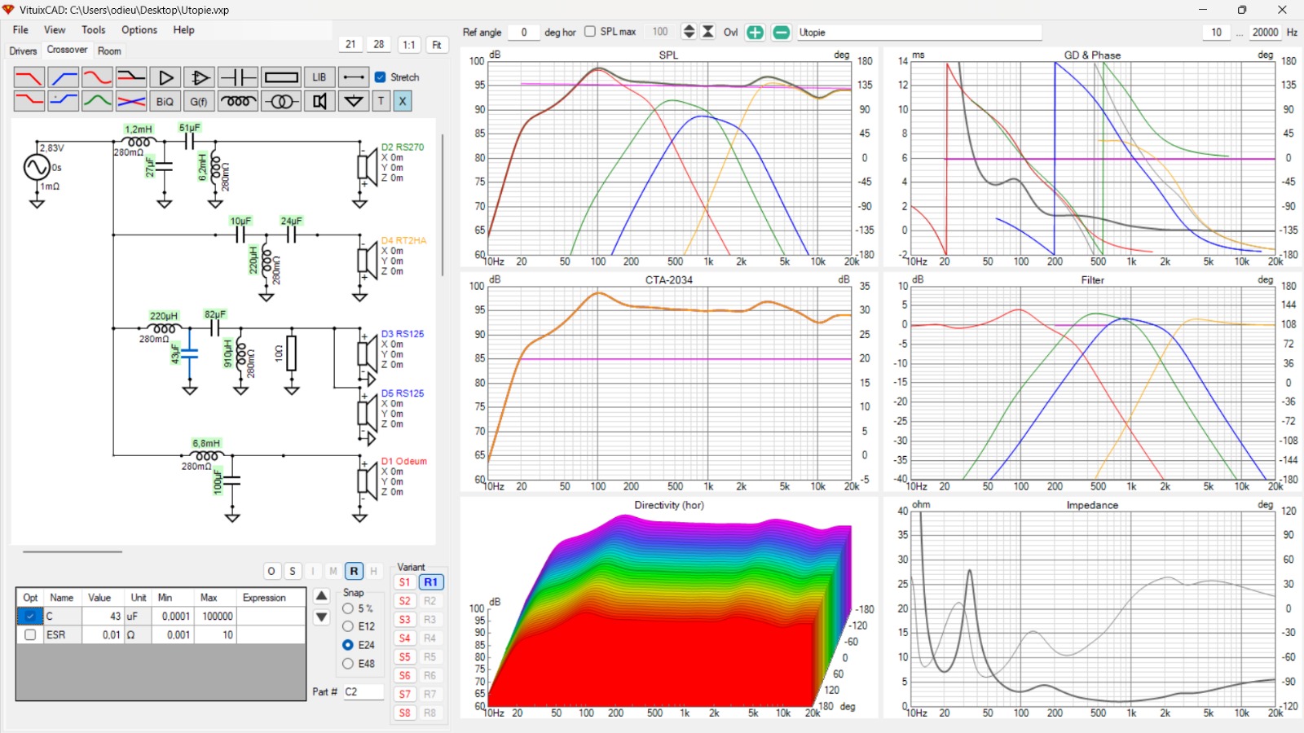Enable the Opt checkbox for ESR
1304x733 pixels.
tap(30, 634)
